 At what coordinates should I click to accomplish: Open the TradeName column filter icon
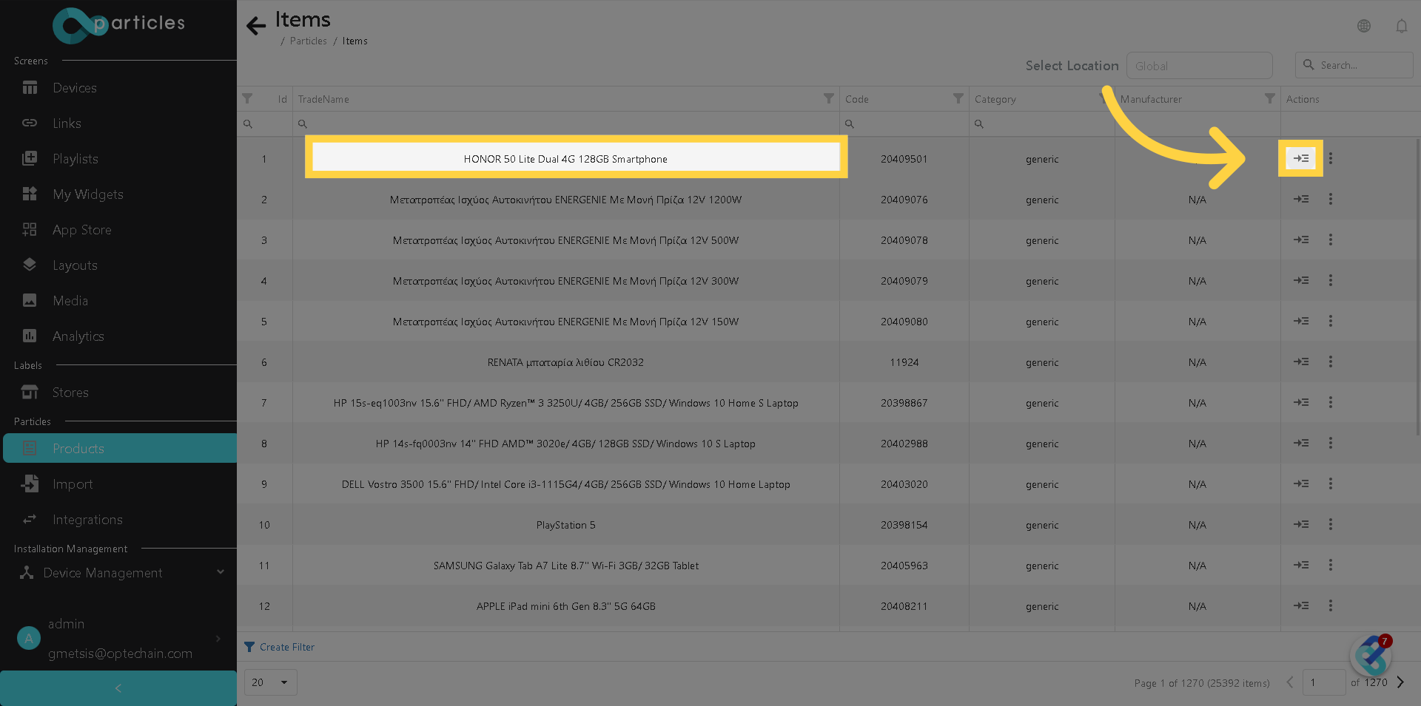[x=829, y=98]
